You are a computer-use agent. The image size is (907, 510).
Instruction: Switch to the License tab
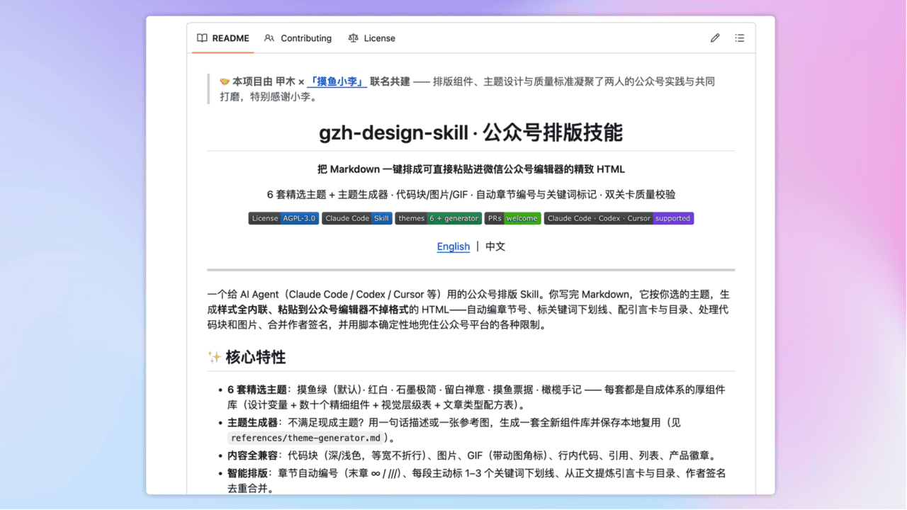point(372,38)
